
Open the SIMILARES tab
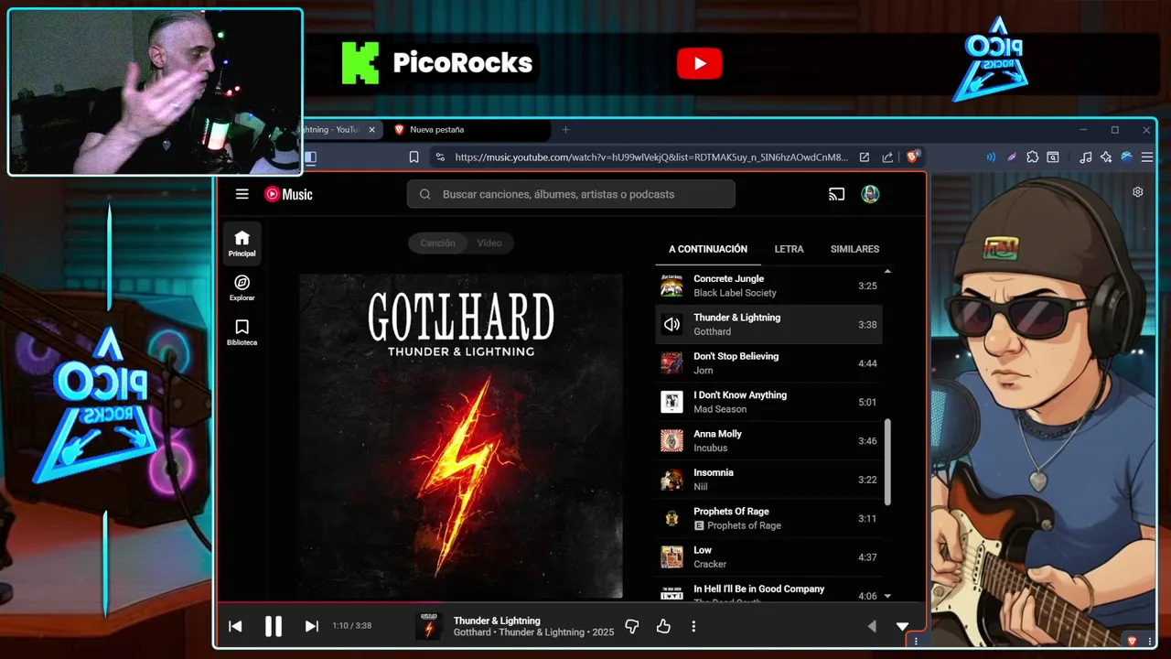tap(854, 249)
